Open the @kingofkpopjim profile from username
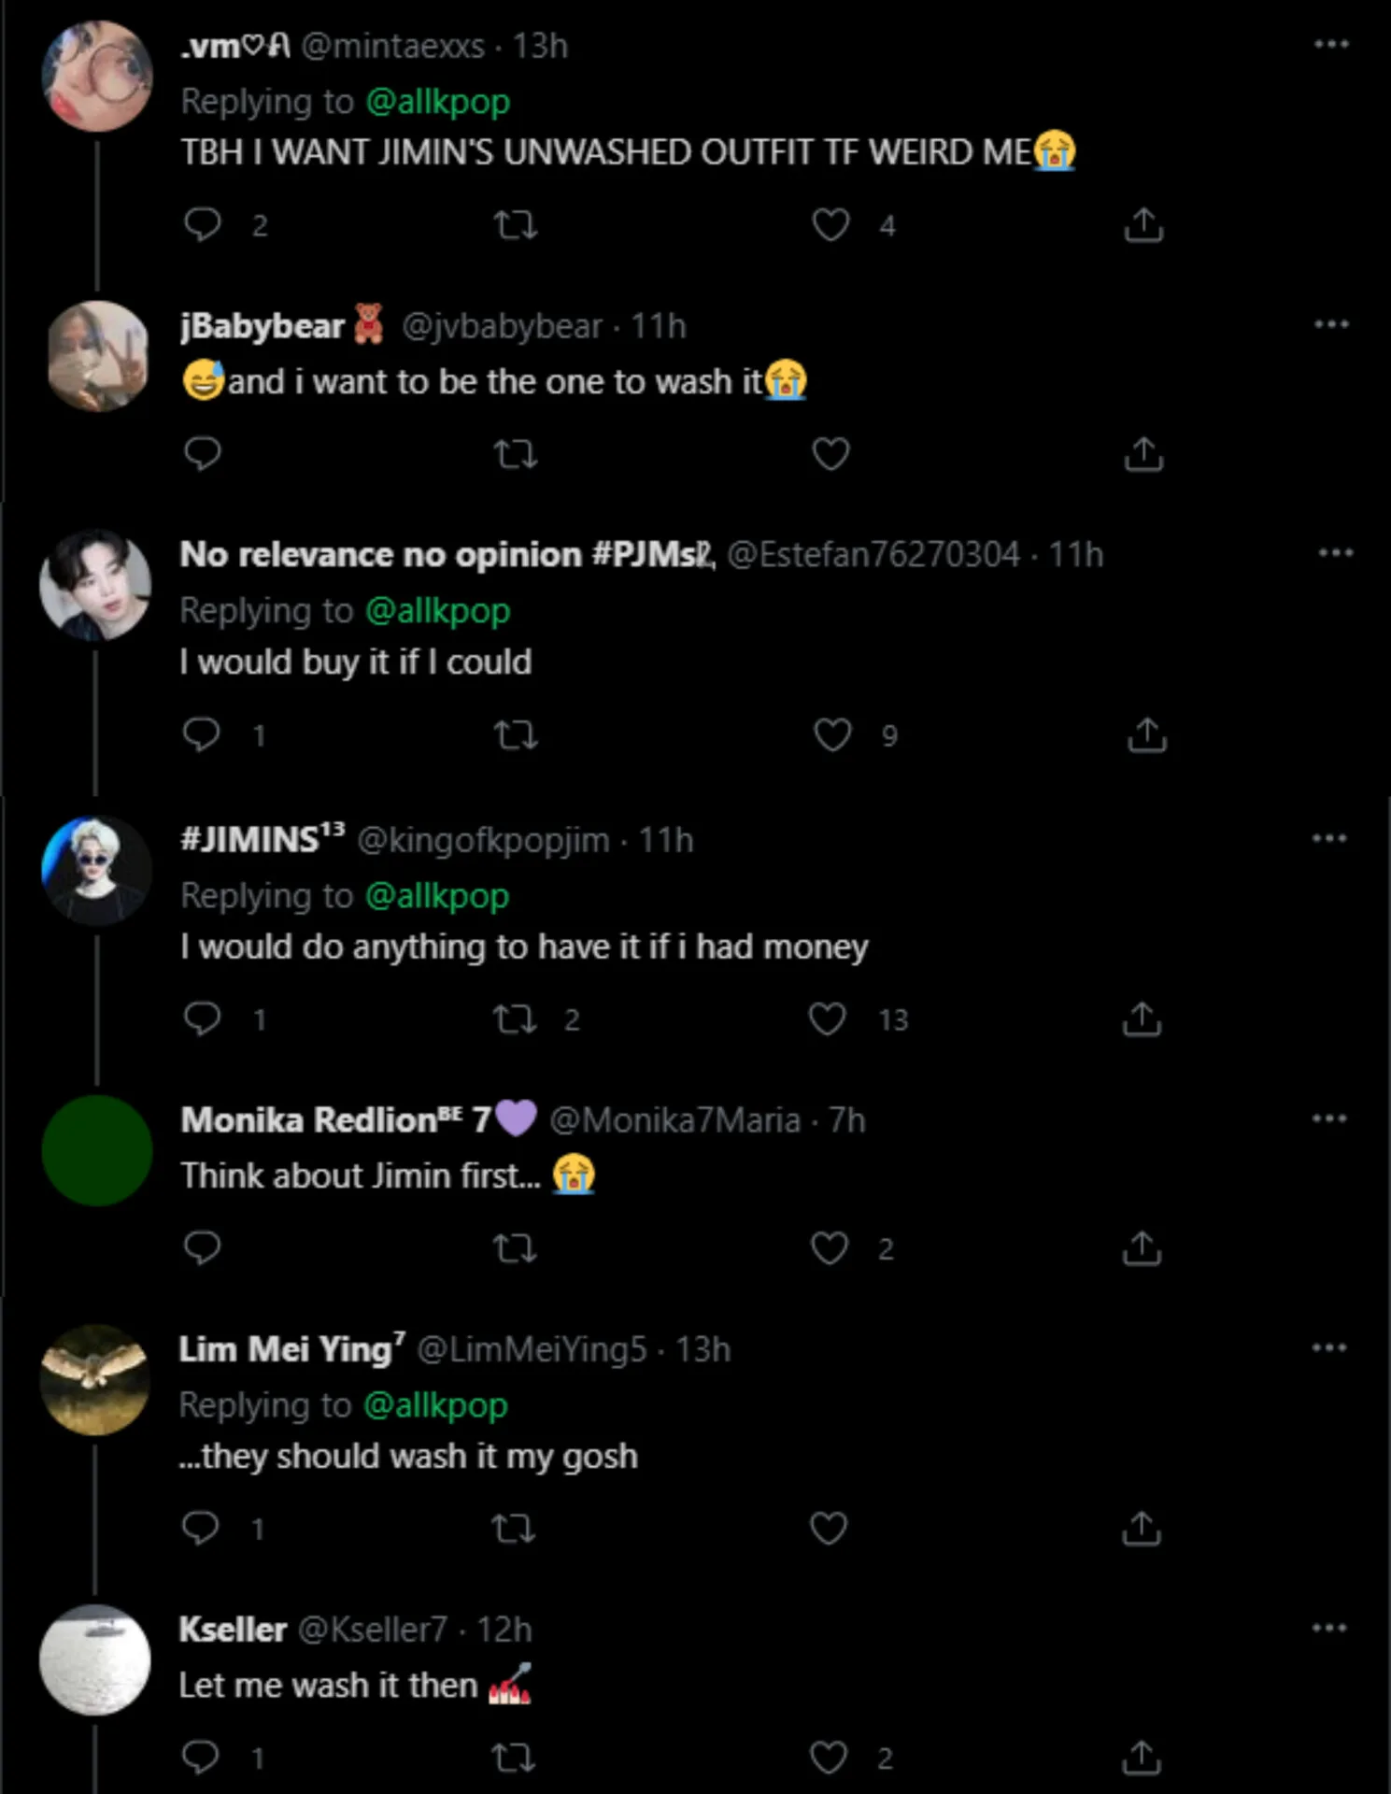Image resolution: width=1391 pixels, height=1794 pixels. pyautogui.click(x=483, y=840)
